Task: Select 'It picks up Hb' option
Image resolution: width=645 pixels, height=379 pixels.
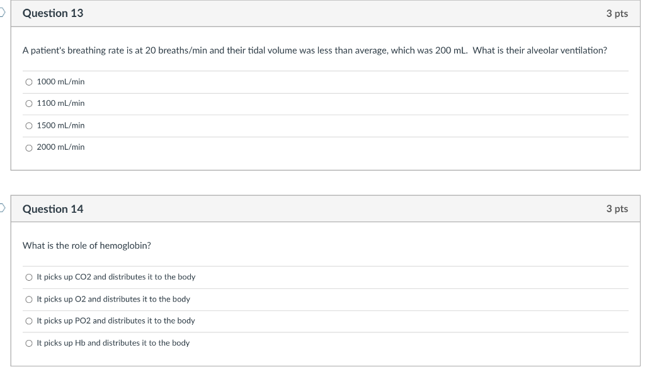Action: 29,343
